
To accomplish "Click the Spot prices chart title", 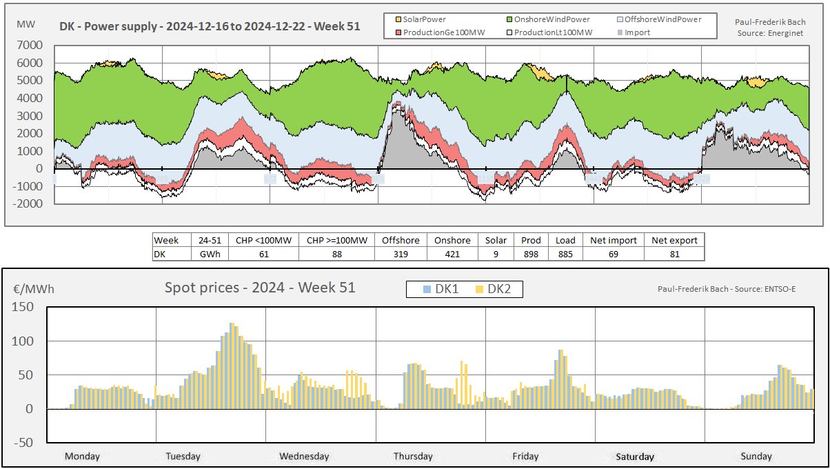I will (260, 288).
